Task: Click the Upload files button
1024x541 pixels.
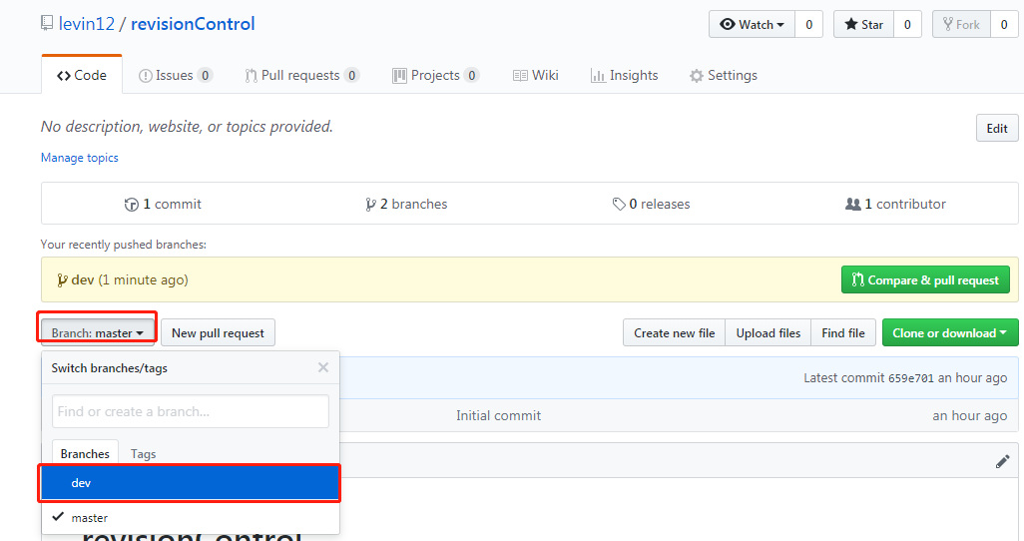Action: 768,332
